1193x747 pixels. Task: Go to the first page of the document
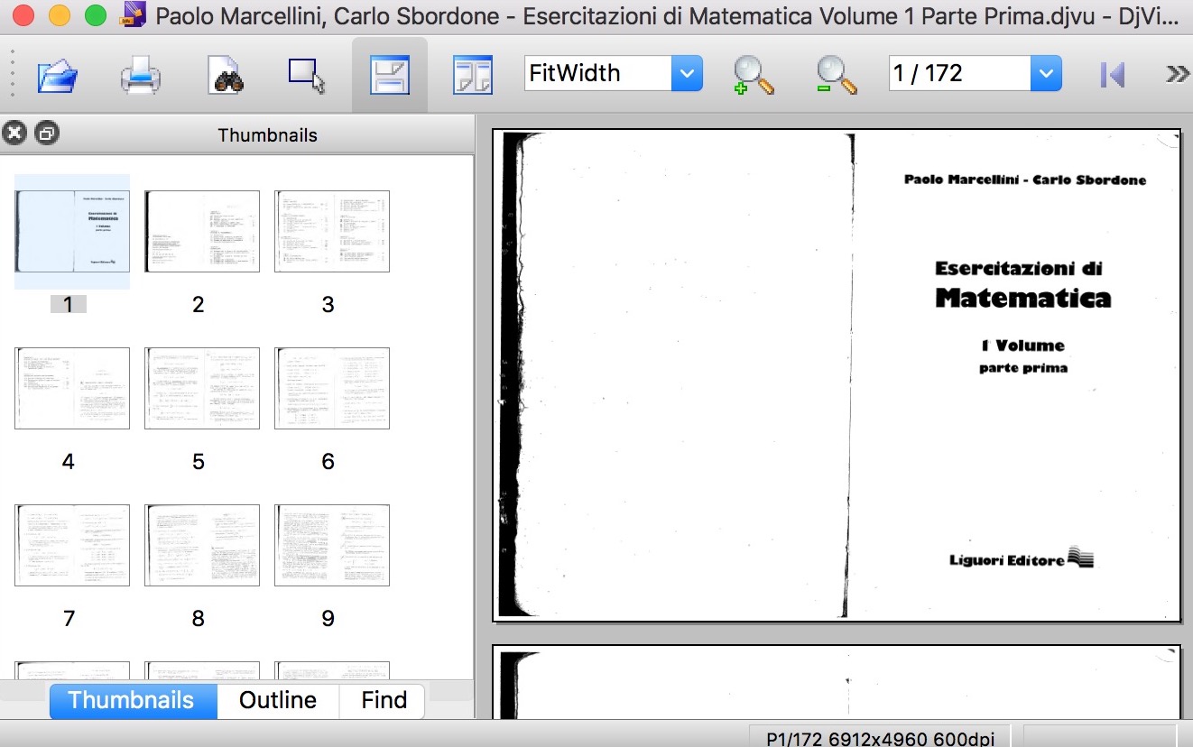[x=1112, y=75]
